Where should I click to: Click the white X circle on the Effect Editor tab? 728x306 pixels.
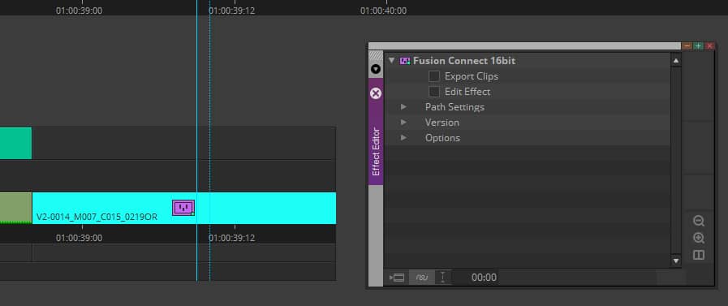pyautogui.click(x=376, y=93)
